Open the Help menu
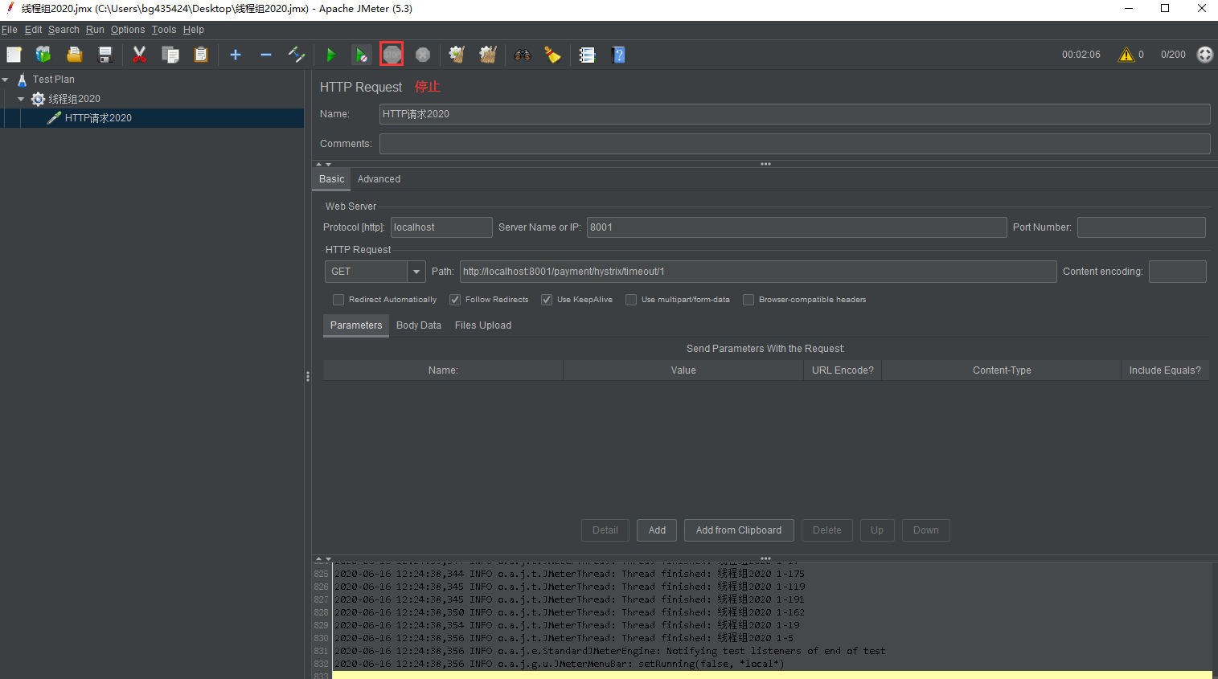Screen dimensions: 1218x679 (194, 30)
